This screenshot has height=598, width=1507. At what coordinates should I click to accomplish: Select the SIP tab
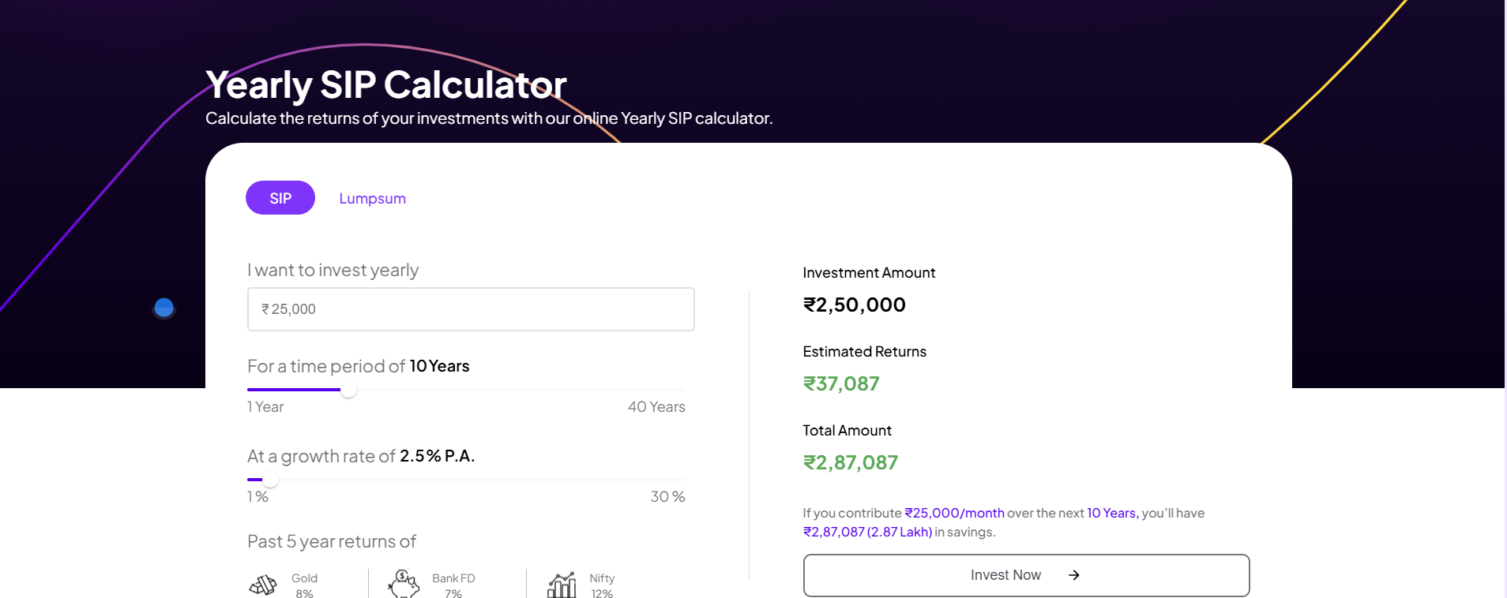pyautogui.click(x=280, y=197)
